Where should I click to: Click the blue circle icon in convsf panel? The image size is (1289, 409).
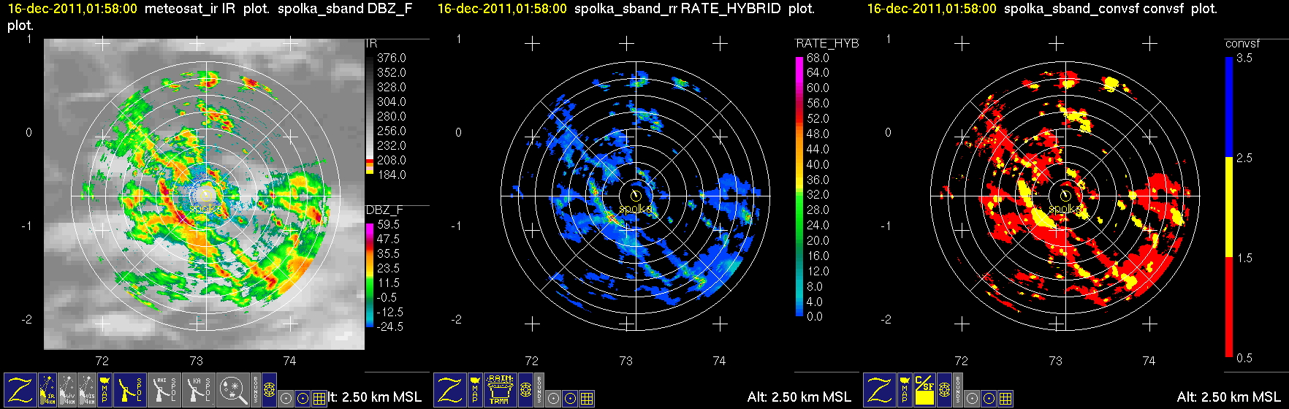tap(989, 399)
